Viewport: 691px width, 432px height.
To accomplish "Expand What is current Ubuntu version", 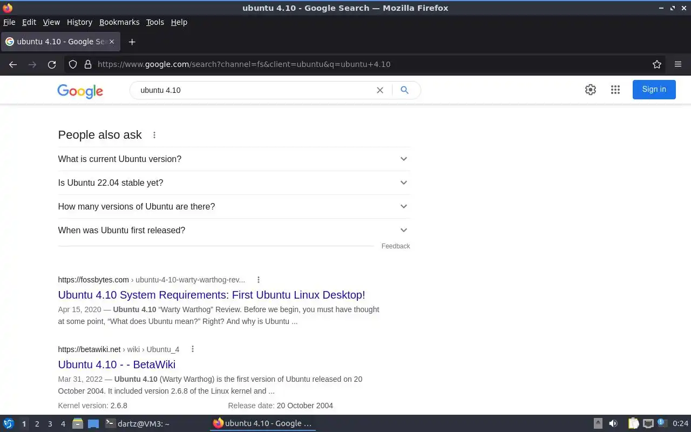I will (234, 159).
